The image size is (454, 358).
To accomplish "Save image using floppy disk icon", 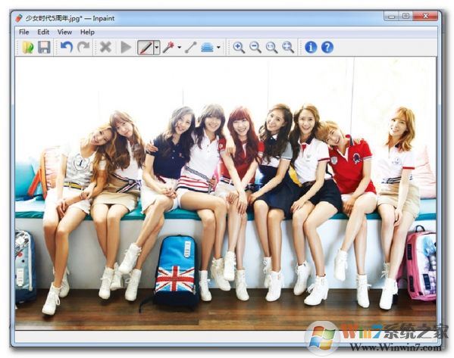I will click(44, 47).
